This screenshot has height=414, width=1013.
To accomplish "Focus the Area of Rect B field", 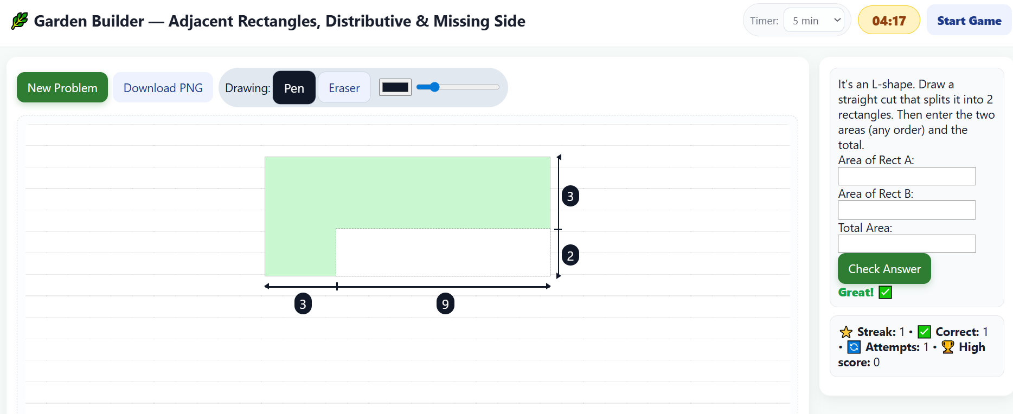I will point(907,210).
